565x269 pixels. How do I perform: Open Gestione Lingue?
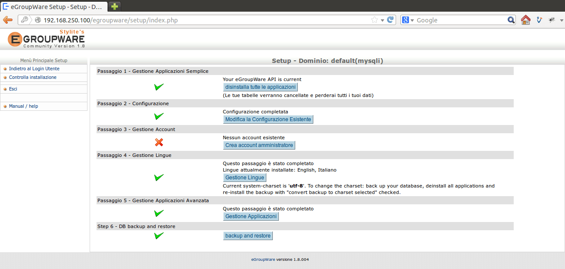(x=245, y=178)
